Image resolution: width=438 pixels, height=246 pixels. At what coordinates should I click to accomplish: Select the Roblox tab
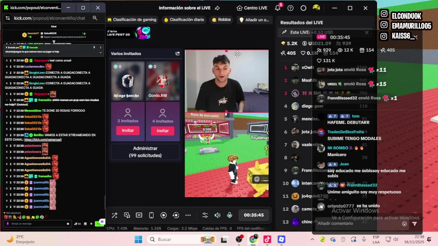[x=221, y=20]
